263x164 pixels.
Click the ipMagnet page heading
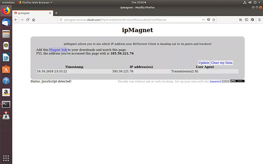[x=138, y=30]
